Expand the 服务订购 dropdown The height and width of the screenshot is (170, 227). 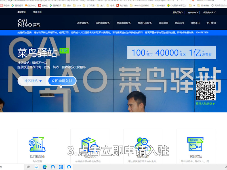[x=178, y=12]
